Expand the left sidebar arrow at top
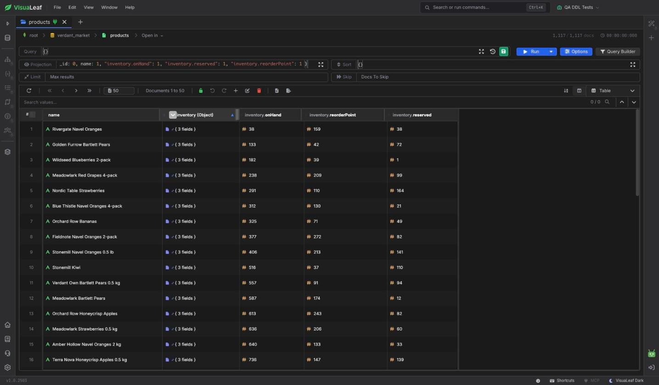 point(7,23)
